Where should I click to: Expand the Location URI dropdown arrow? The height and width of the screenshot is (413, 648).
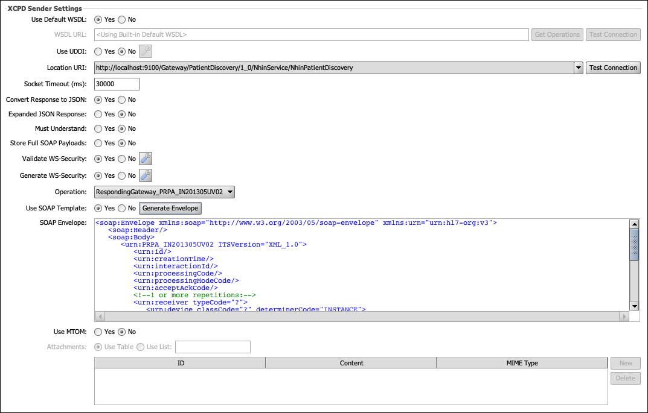[x=578, y=68]
